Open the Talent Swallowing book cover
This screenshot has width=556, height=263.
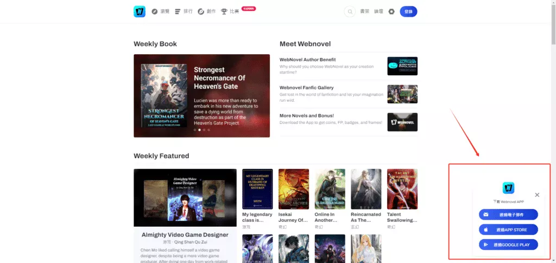[402, 189]
